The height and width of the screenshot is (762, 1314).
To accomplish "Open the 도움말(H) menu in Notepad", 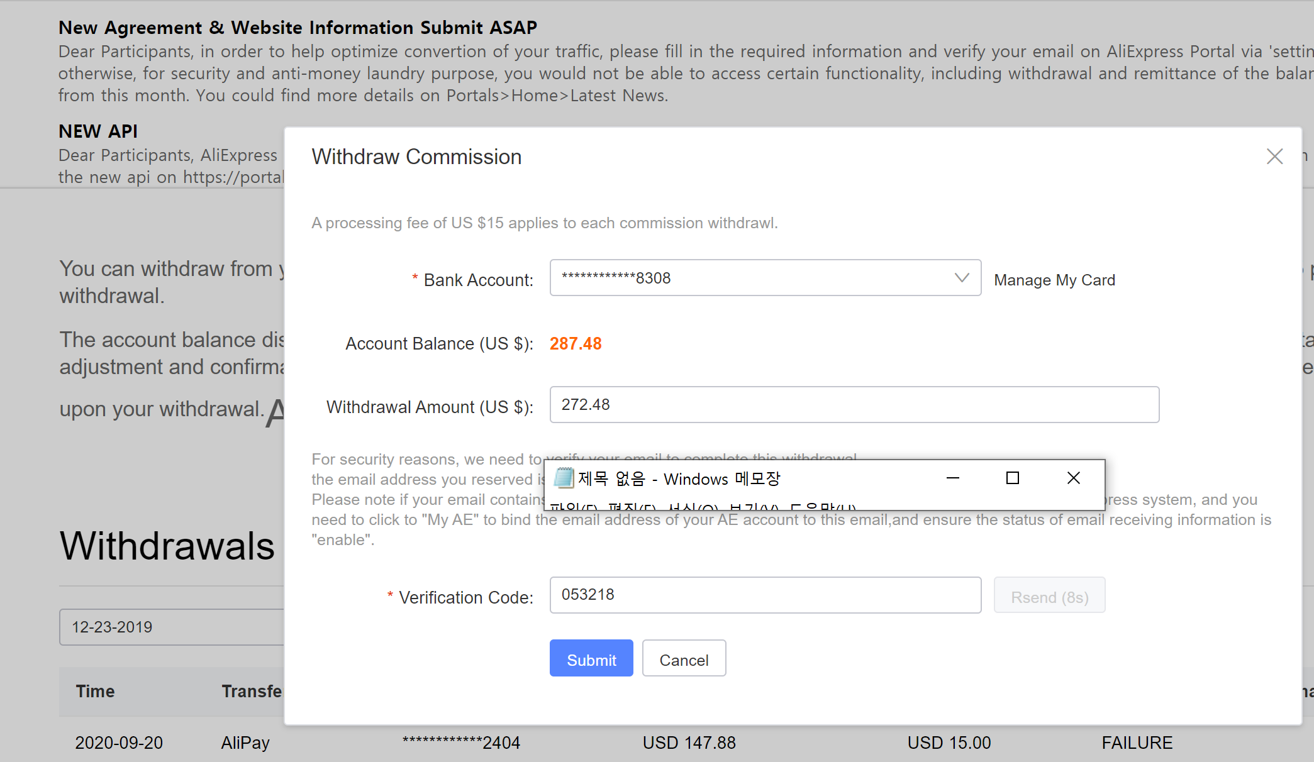I will pyautogui.click(x=822, y=507).
